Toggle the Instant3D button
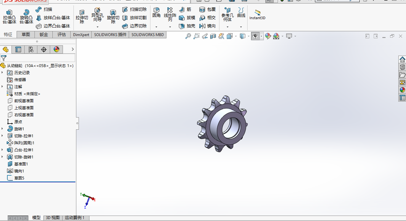The image size is (406, 221). coord(257,15)
